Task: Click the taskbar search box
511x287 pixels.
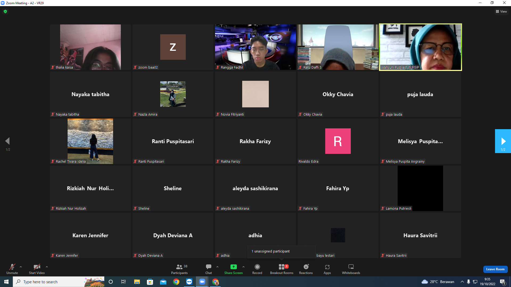Action: (x=59, y=282)
